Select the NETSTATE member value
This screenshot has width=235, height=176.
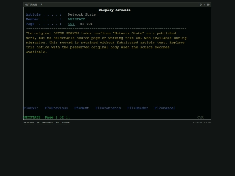pyautogui.click(x=77, y=19)
